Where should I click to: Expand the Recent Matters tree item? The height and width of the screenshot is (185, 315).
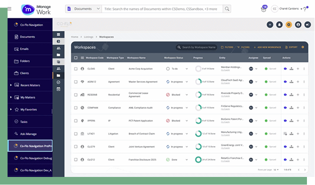(11, 85)
